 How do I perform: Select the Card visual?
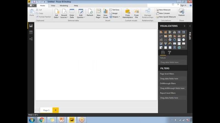[x=175, y=44]
